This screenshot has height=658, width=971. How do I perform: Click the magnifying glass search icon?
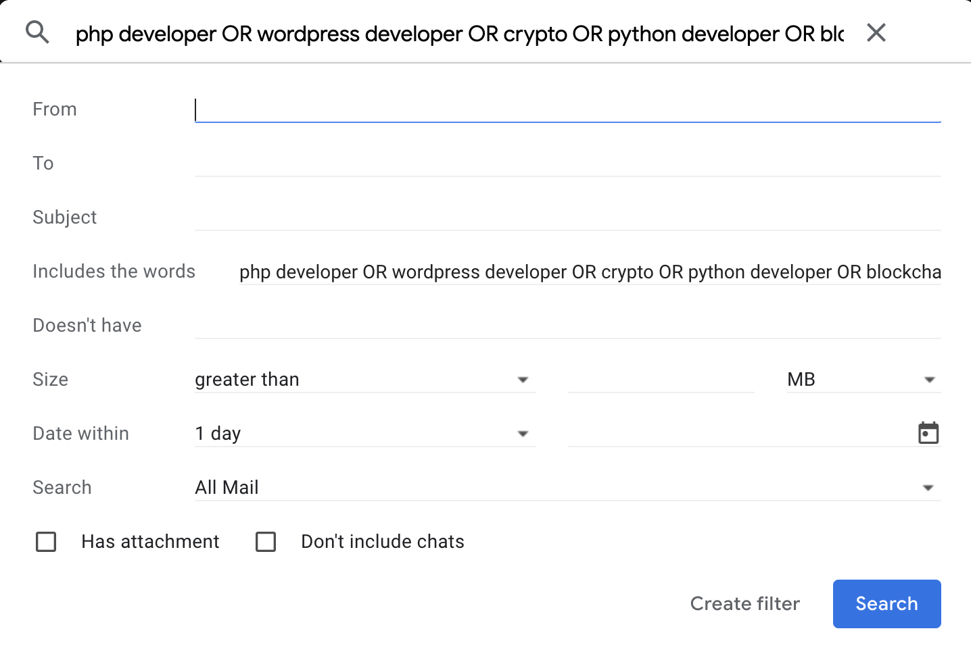pyautogui.click(x=37, y=32)
